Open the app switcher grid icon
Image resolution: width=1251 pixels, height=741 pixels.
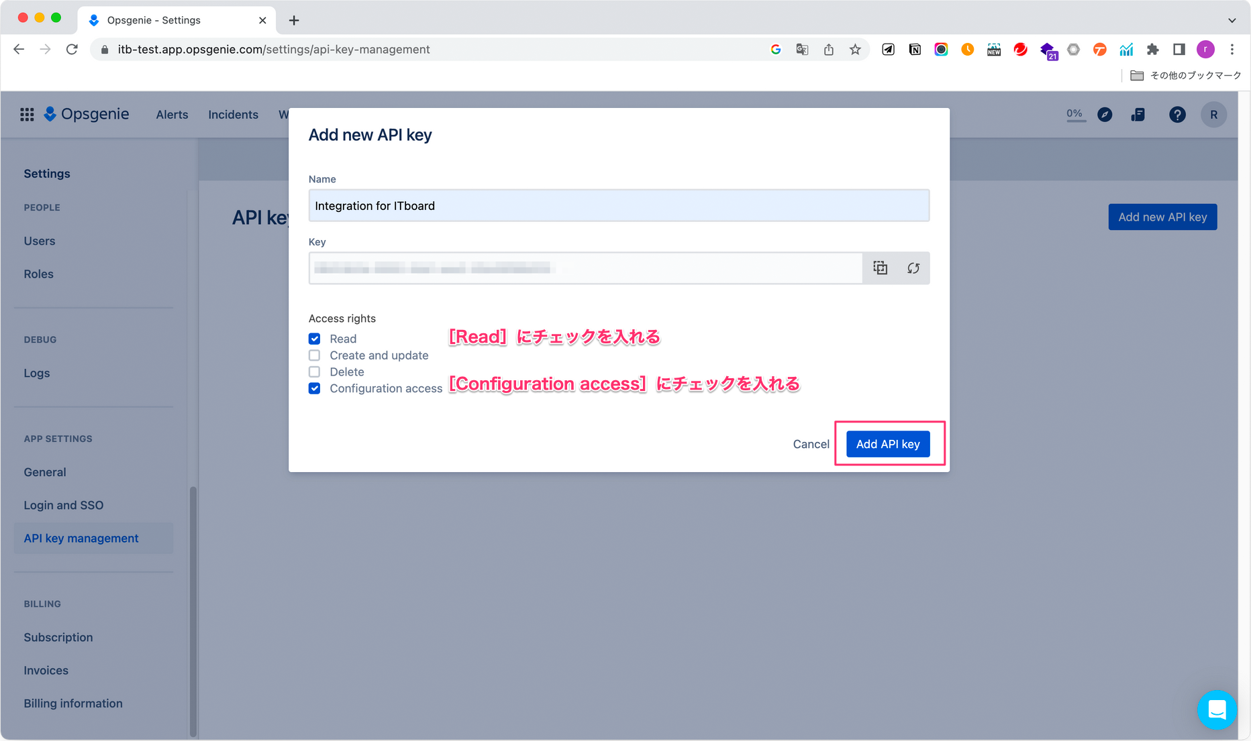coord(27,115)
